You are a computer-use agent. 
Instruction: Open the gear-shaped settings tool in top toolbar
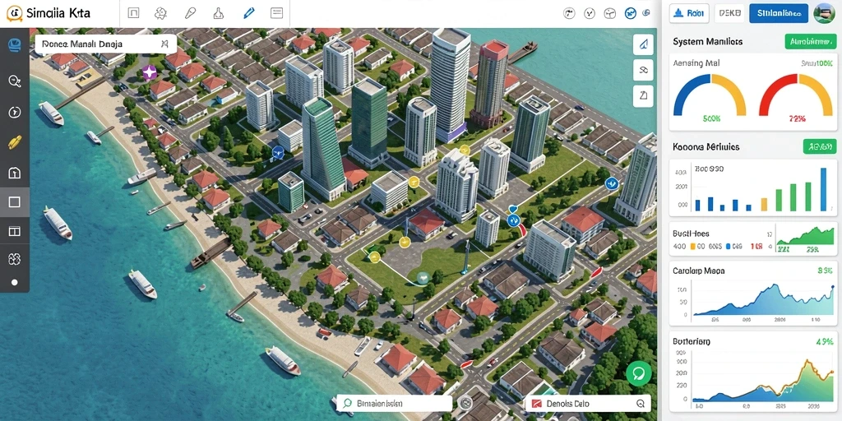coord(160,13)
